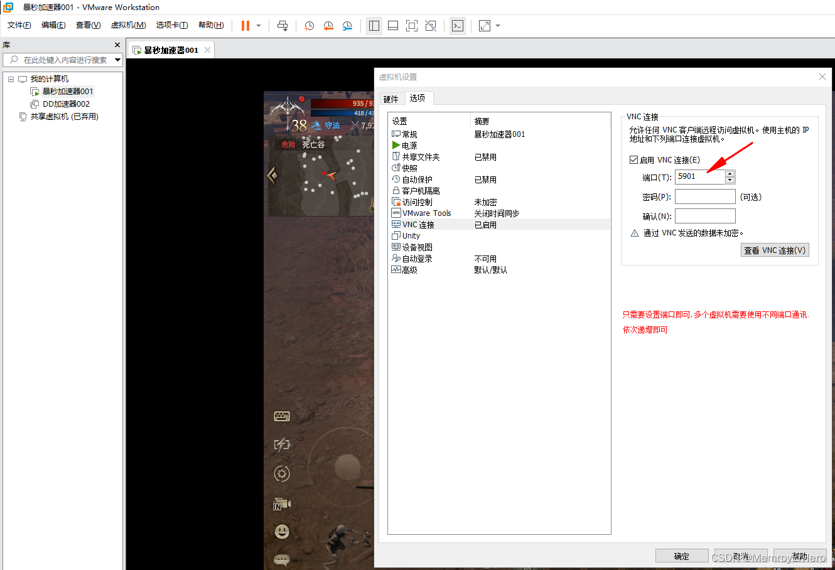Pause the virtual machine with the orange button
The image size is (835, 570).
245,26
